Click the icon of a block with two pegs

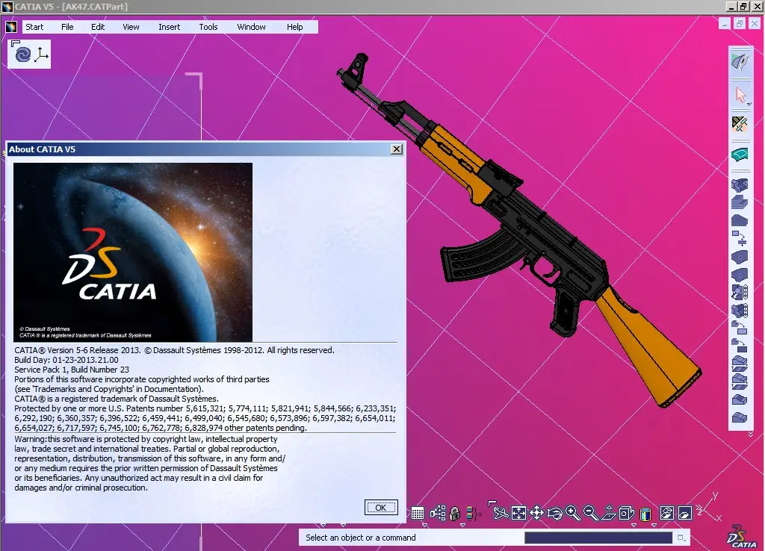coord(740,185)
